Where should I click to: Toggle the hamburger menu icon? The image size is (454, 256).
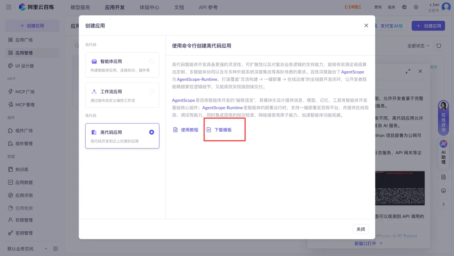[9, 7]
